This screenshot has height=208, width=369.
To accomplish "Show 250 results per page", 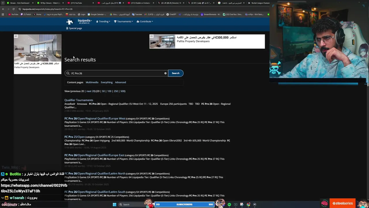I will pyautogui.click(x=116, y=91).
